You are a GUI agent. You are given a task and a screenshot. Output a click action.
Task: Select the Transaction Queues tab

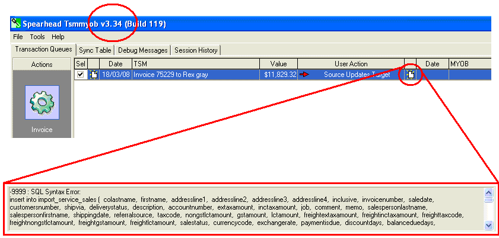point(43,50)
